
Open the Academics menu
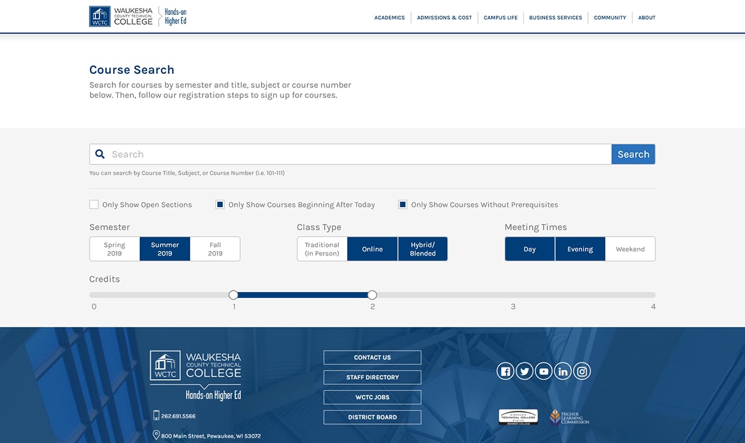(389, 17)
